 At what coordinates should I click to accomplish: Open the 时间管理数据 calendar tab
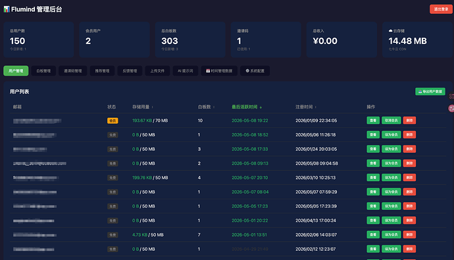click(219, 71)
